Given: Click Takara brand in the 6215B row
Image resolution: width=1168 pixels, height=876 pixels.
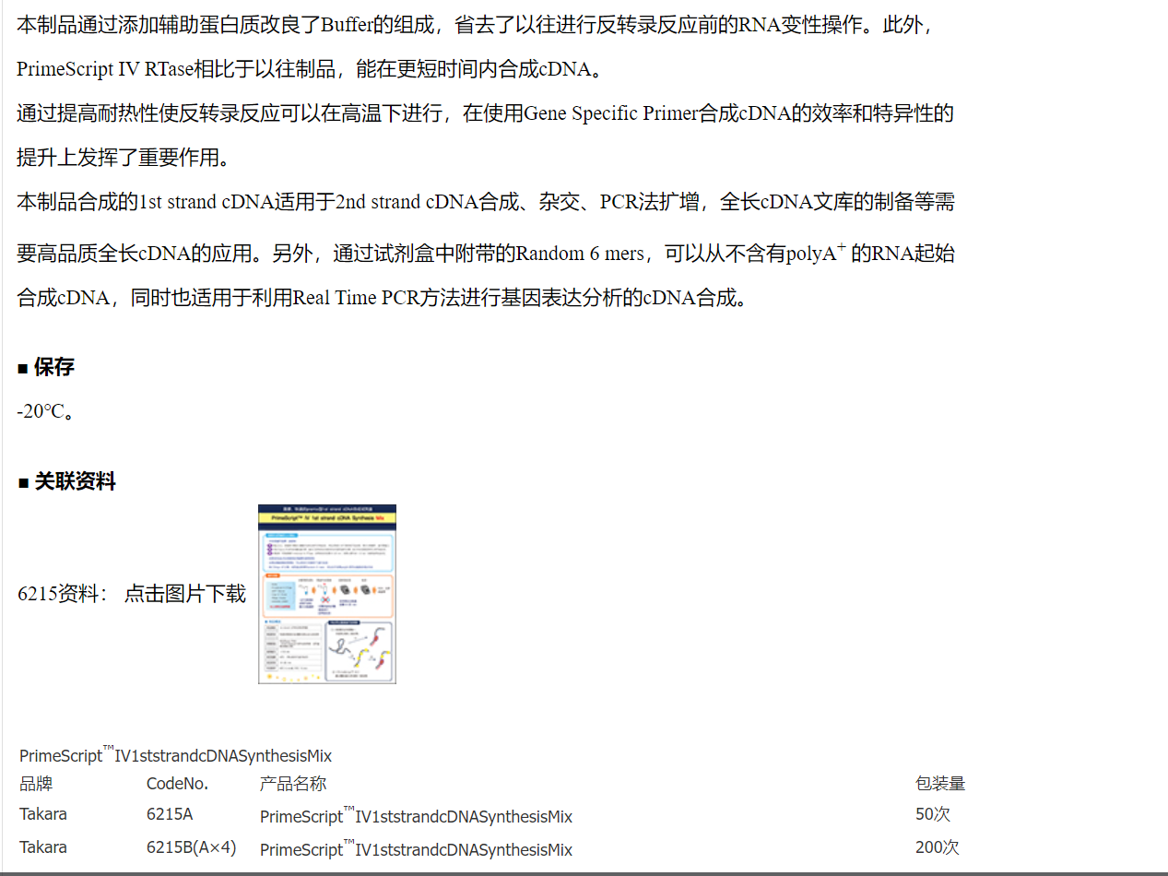Looking at the screenshot, I should tap(43, 846).
